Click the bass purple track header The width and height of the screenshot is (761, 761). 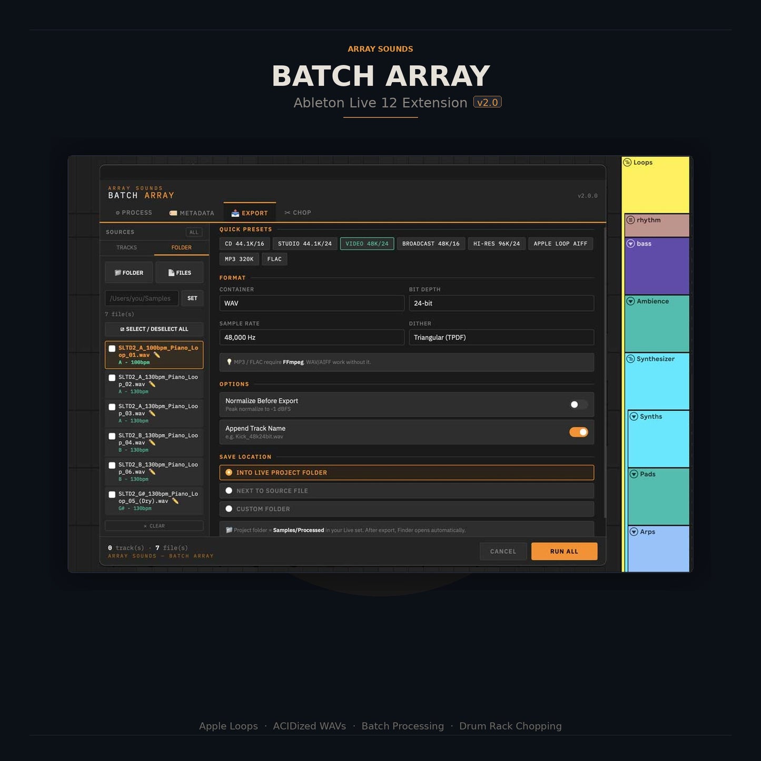coord(657,266)
